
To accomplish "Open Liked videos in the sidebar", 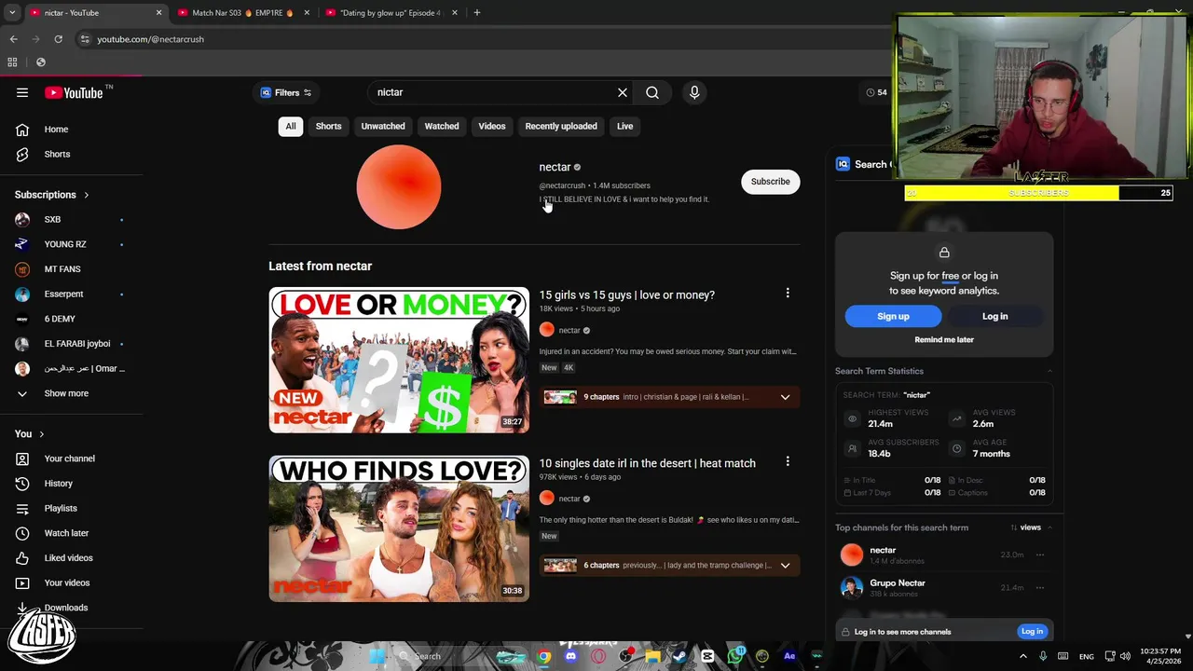I will pyautogui.click(x=68, y=558).
